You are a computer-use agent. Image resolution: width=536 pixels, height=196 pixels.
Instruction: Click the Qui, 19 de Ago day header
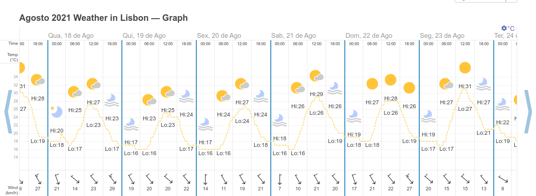[144, 36]
